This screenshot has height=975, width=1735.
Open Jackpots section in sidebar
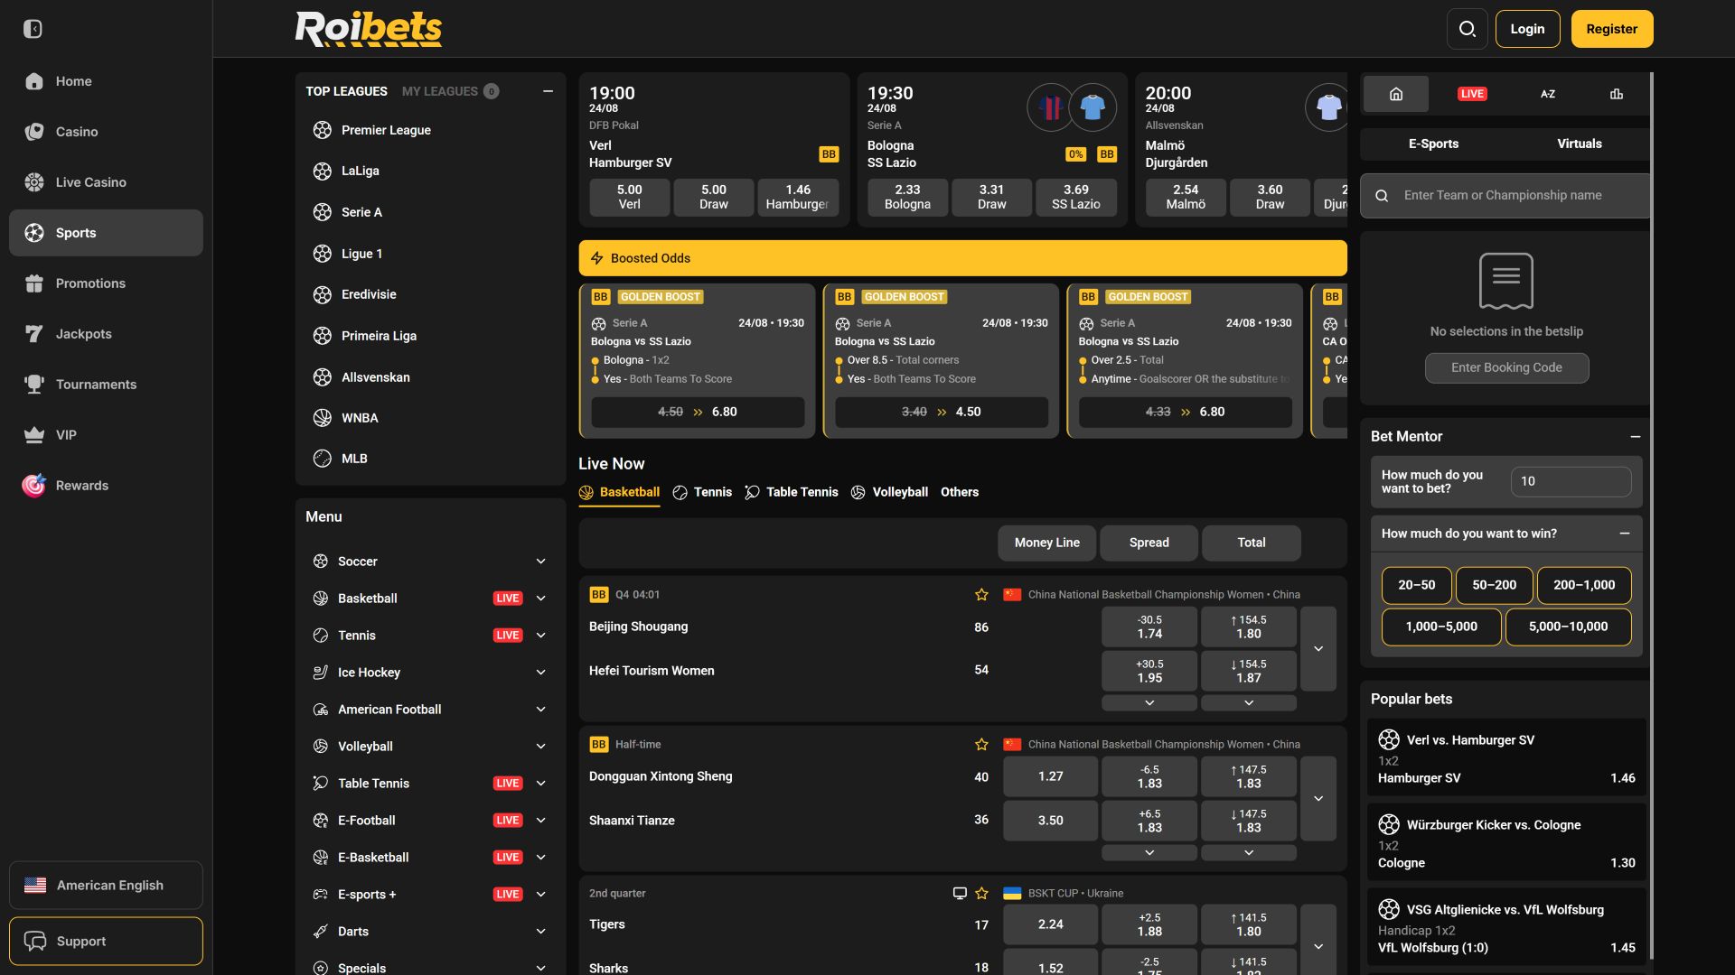(x=106, y=334)
